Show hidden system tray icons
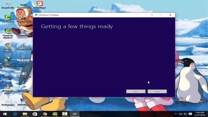208x117 pixels. [175, 114]
